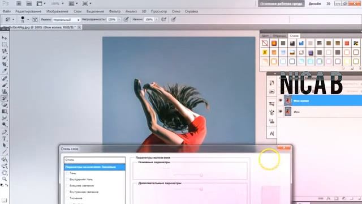Select Стили in the layer style list

[94, 160]
